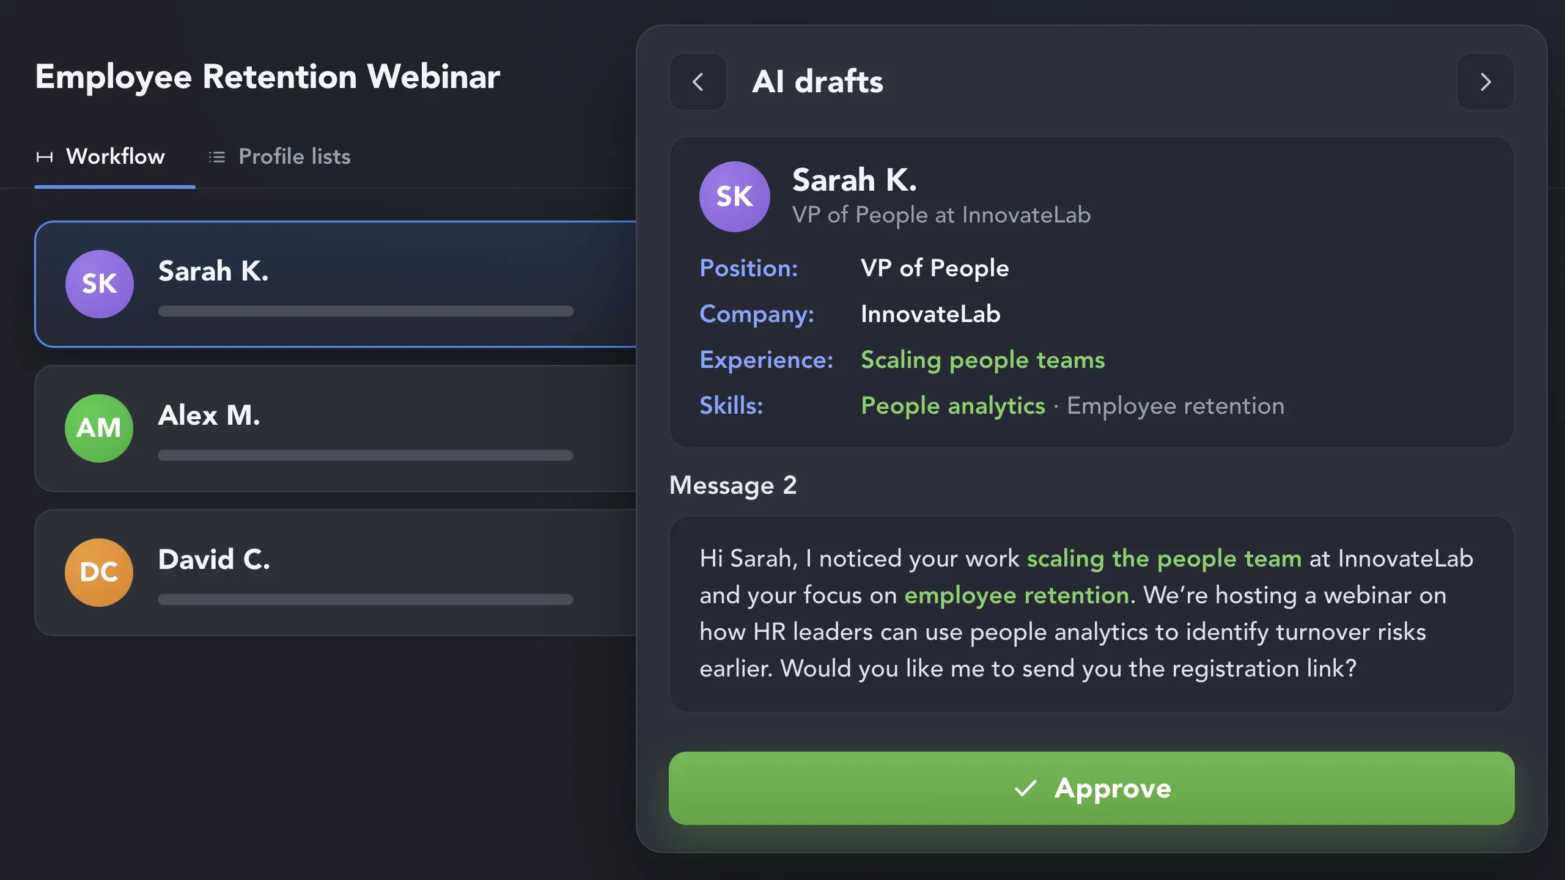Click the SK avatar in AI drafts panel
1565x880 pixels.
pyautogui.click(x=734, y=197)
